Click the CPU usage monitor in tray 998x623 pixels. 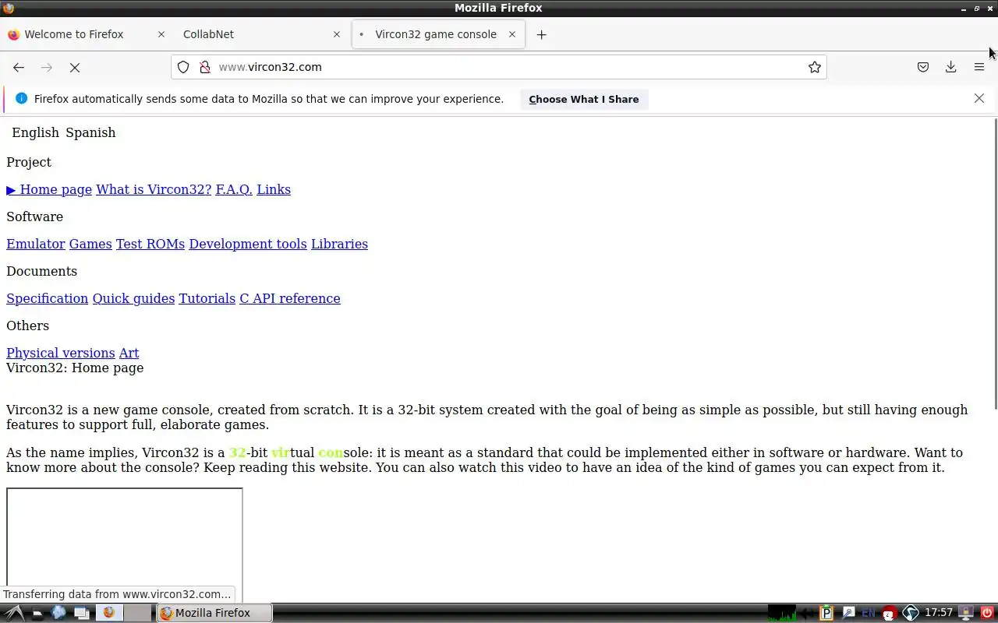click(782, 613)
